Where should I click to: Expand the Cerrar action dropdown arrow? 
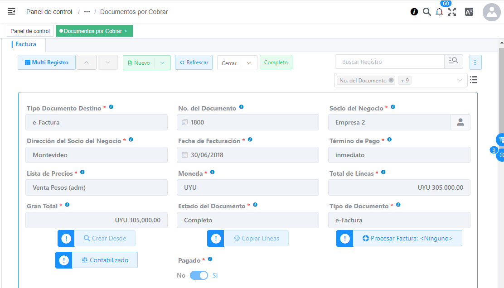[249, 63]
